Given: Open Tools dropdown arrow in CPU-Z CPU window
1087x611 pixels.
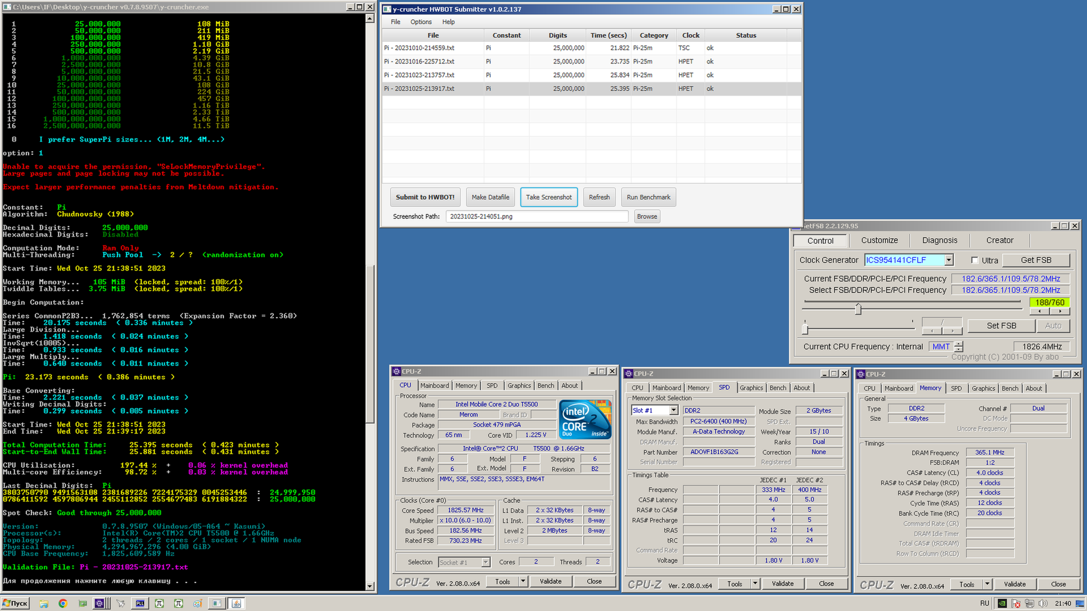Looking at the screenshot, I should [523, 581].
